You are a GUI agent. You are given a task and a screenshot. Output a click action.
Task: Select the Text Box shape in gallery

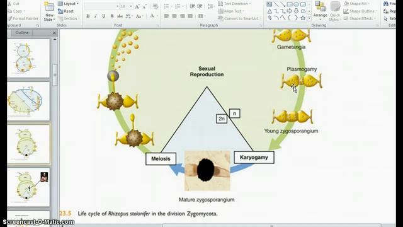pyautogui.click(x=269, y=4)
